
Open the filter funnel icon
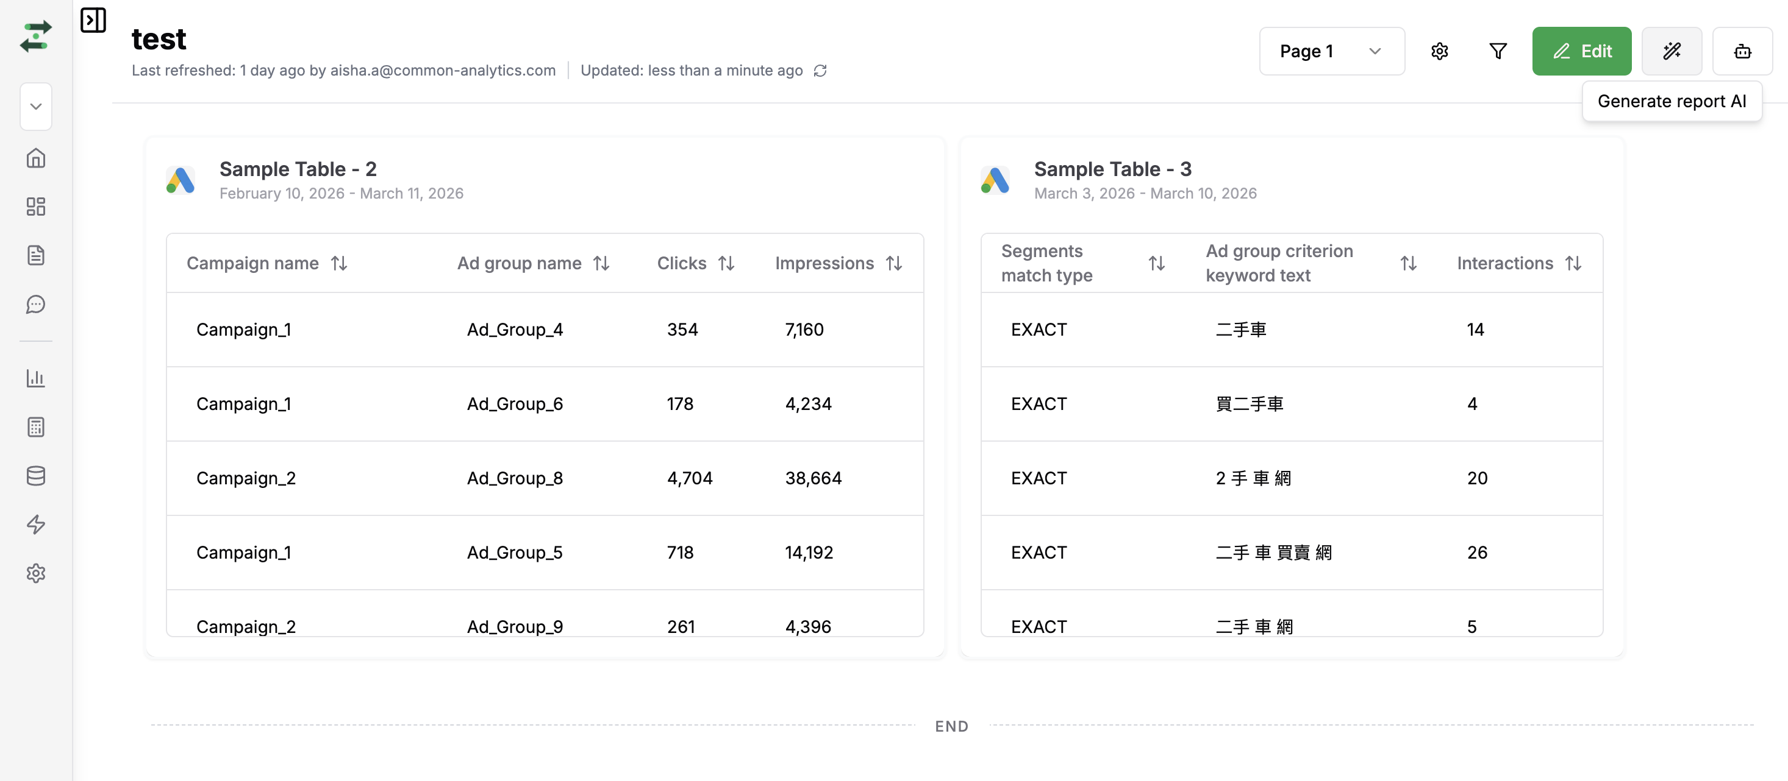tap(1498, 51)
